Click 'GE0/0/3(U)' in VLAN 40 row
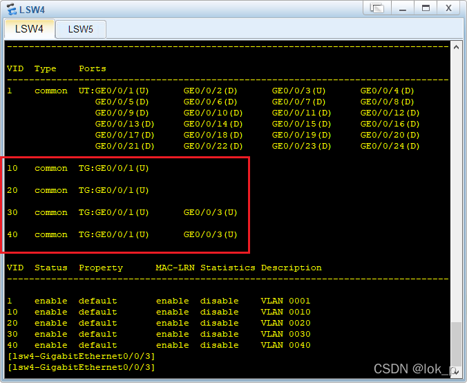 point(210,234)
